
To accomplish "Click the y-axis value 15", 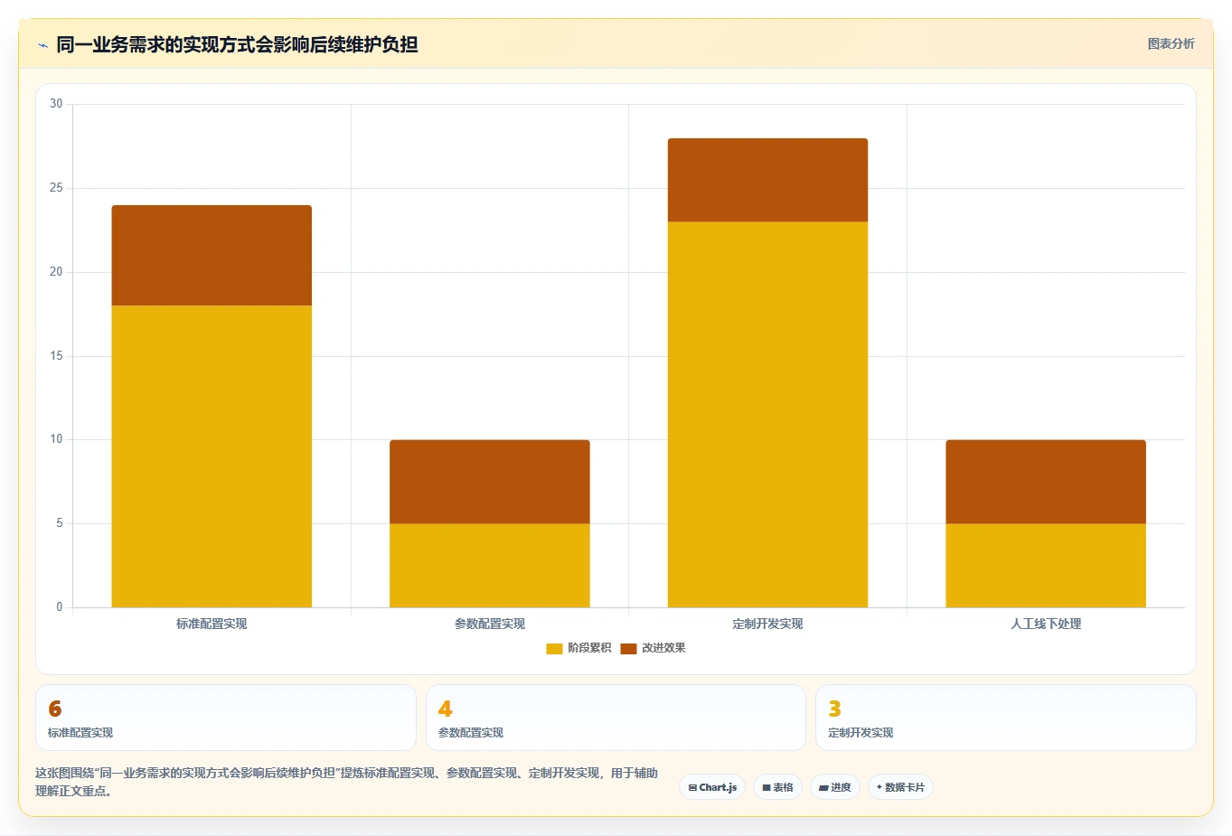I will click(57, 356).
